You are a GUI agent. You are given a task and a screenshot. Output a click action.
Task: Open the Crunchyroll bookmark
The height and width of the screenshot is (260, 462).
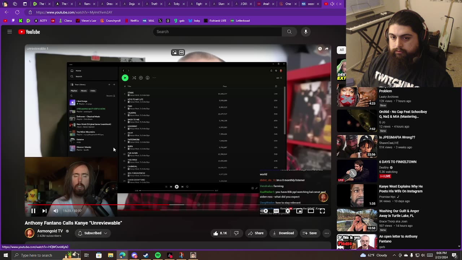tap(110, 21)
